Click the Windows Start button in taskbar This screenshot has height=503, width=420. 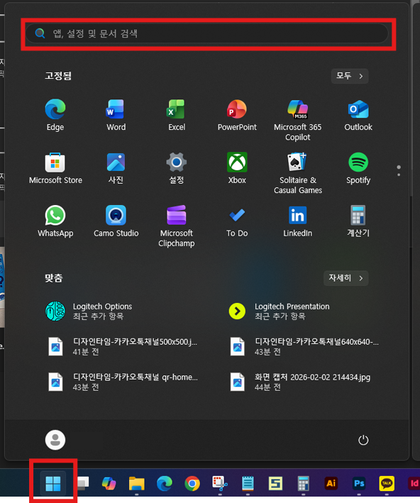pyautogui.click(x=53, y=483)
